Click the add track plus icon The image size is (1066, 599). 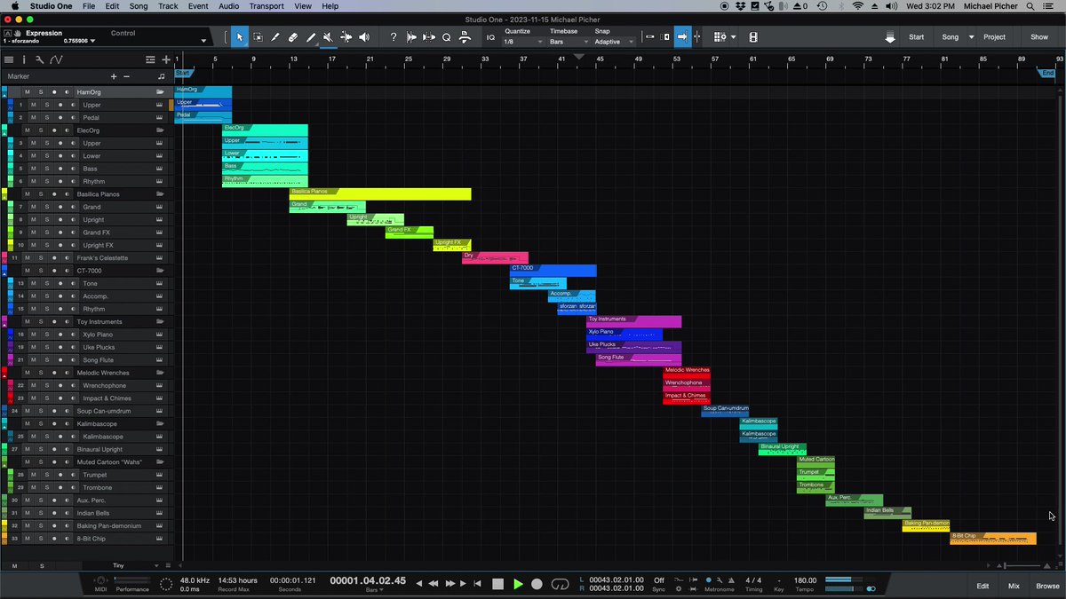pos(166,59)
